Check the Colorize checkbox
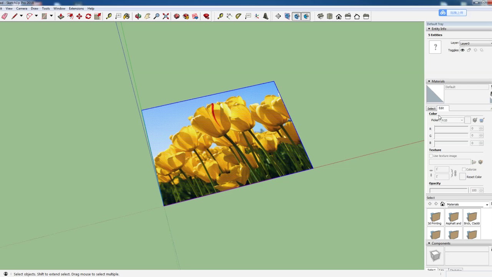Screen dimensions: 492x277 464,169
